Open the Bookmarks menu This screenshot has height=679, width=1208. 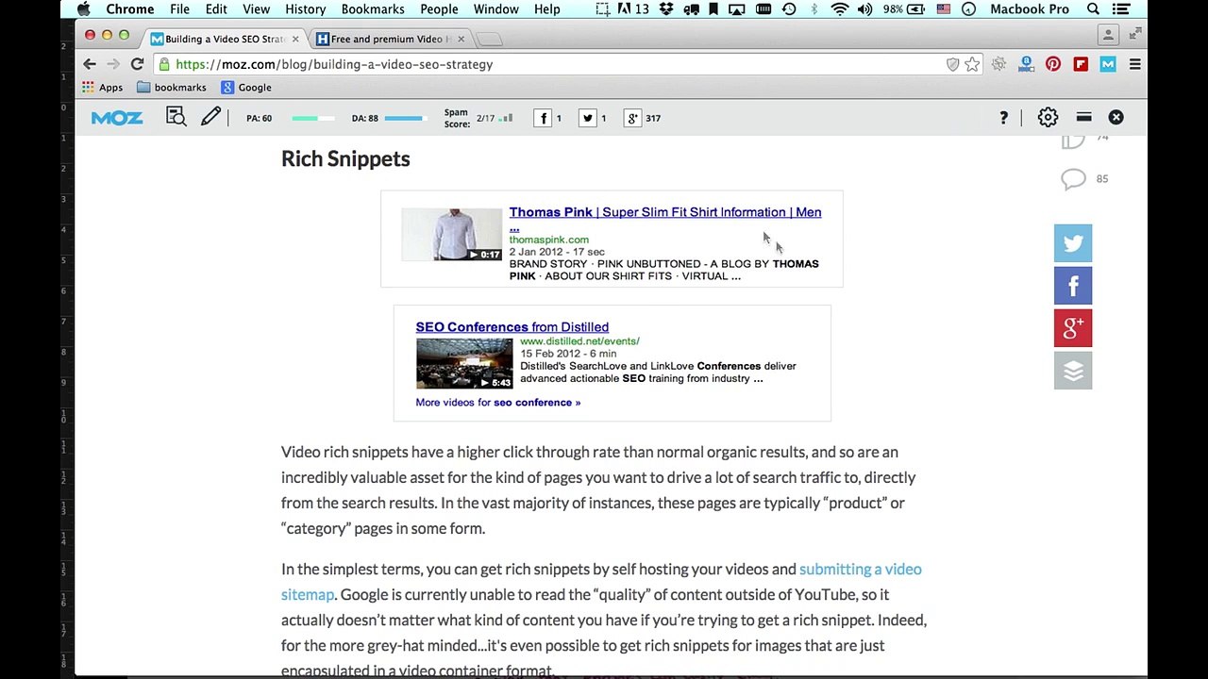[373, 9]
